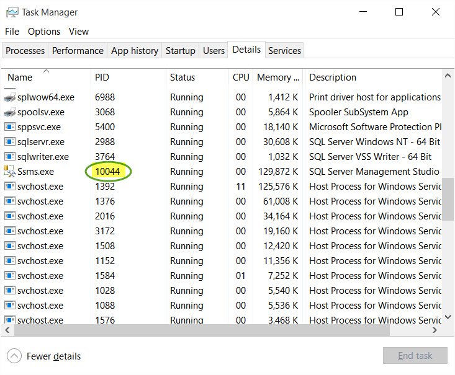Viewport: 455px width, 375px height.
Task: Click the horizontal scrollbar left arrow
Action: coord(7,330)
